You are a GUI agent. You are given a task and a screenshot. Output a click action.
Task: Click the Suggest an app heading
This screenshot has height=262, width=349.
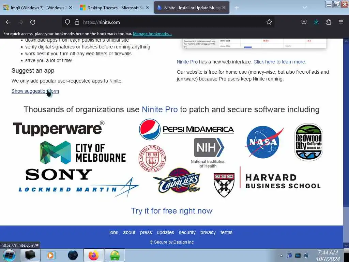point(33,71)
